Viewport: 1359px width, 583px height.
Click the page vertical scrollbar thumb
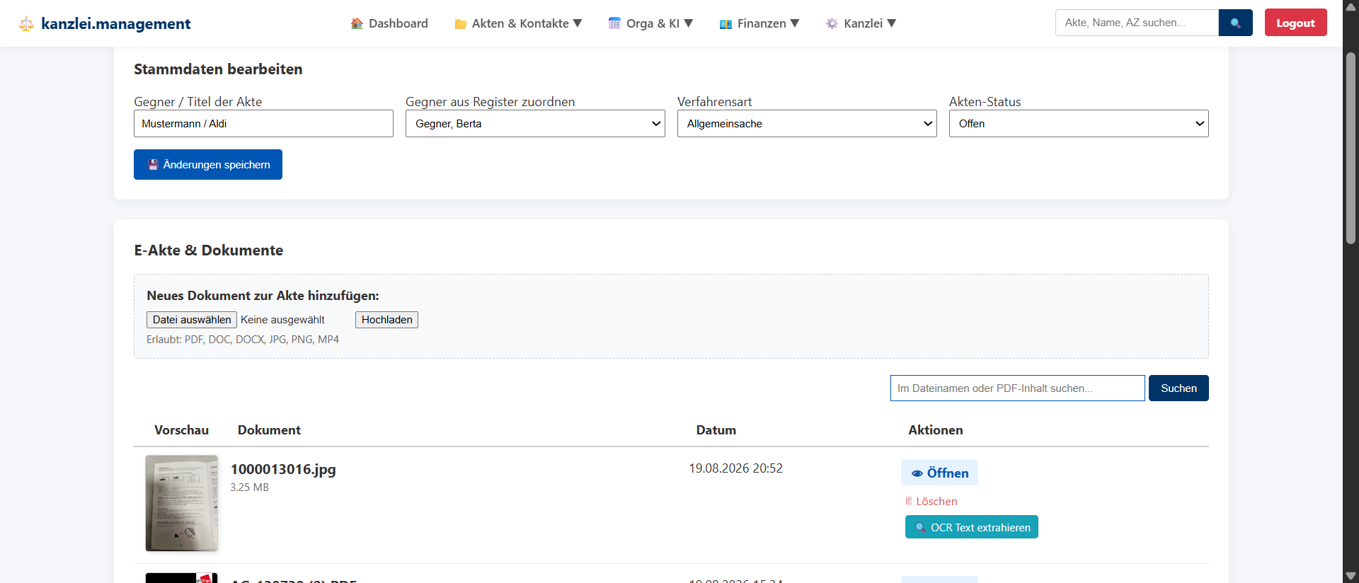click(x=1351, y=147)
